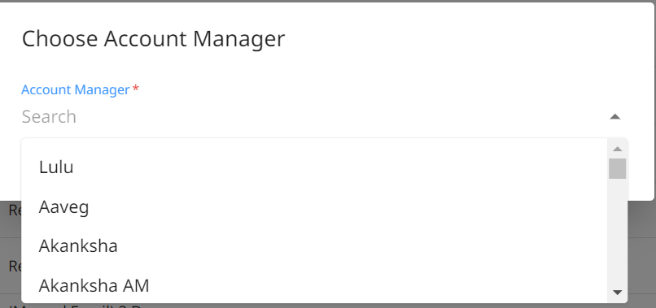The width and height of the screenshot is (656, 308).
Task: Click the Choose Account Manager heading
Action: [153, 39]
